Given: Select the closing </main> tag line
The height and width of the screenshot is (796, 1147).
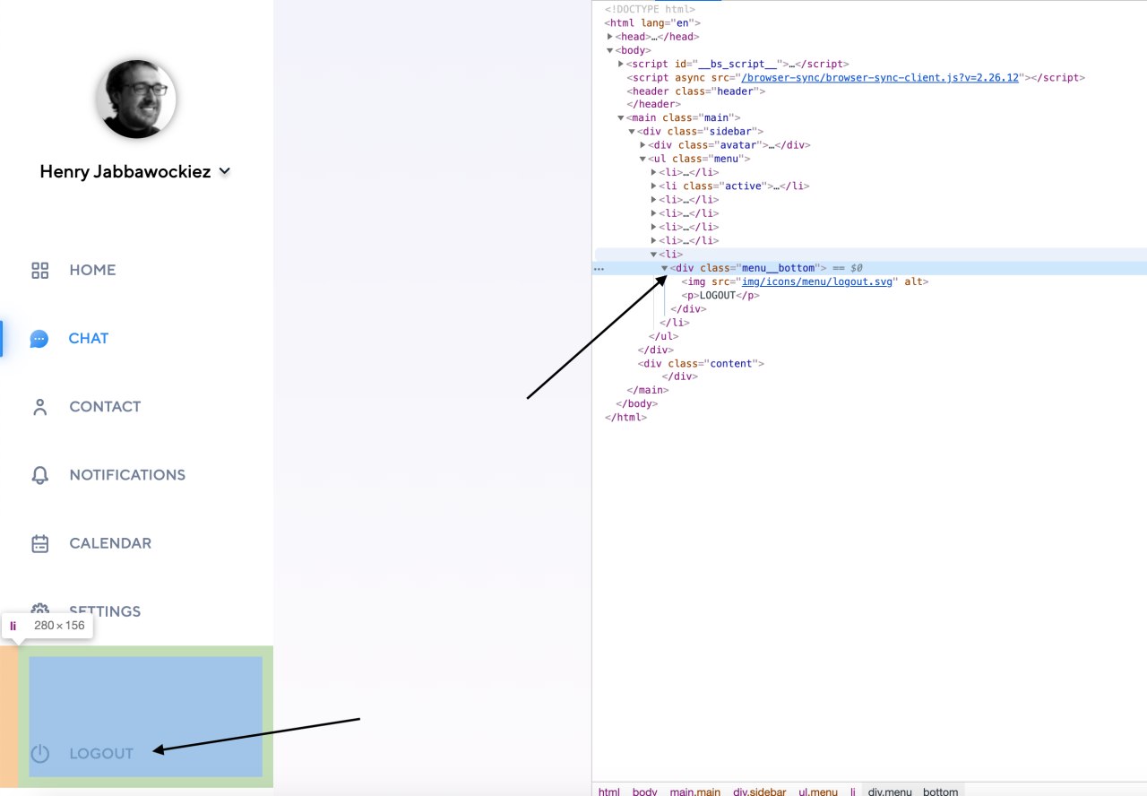Looking at the screenshot, I should 648,390.
